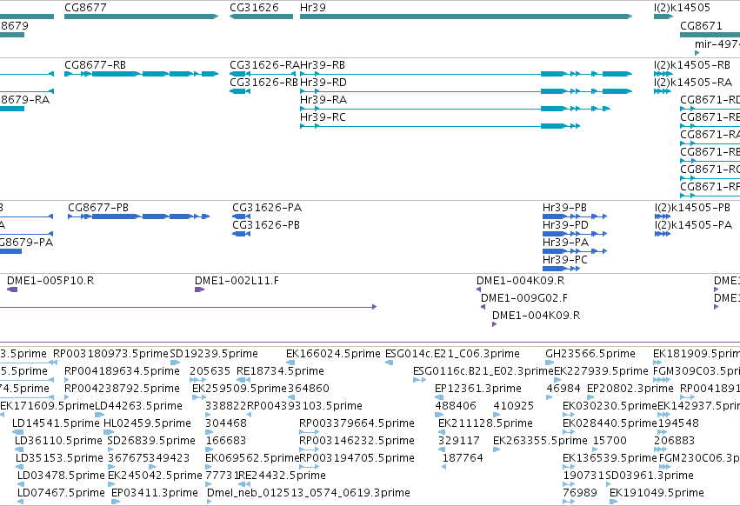Open the EP20802.3prime EST
Image resolution: width=740 pixels, height=506 pixels.
click(630, 389)
